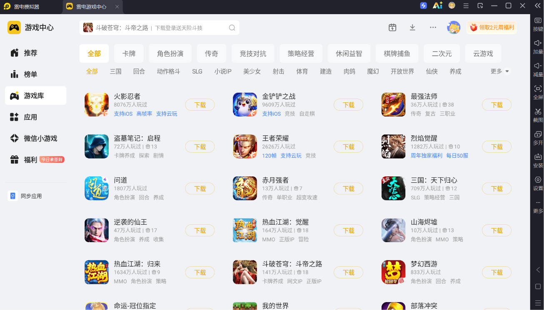
Task: Click the 同步应用 sync icon
Action: [13, 196]
